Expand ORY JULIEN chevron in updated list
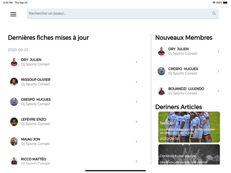 [x=136, y=62]
